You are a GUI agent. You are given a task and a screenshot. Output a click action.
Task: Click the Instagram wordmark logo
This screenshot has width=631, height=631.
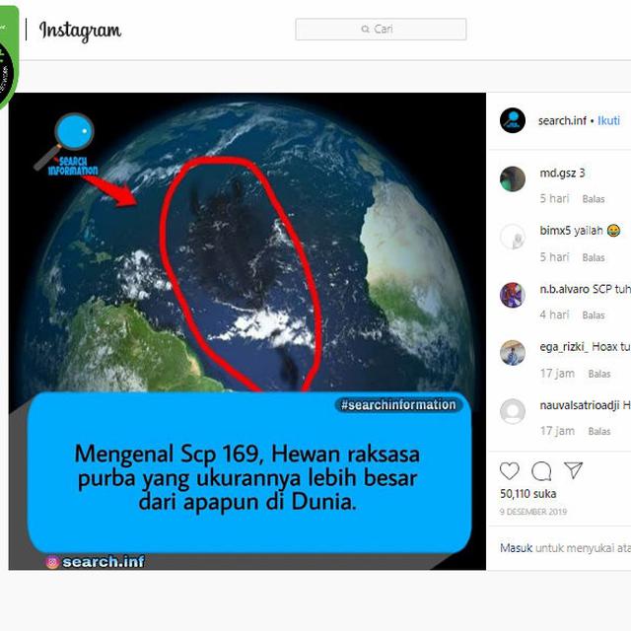coord(80,31)
